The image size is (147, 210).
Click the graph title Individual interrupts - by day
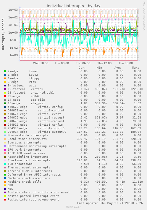[73, 6]
